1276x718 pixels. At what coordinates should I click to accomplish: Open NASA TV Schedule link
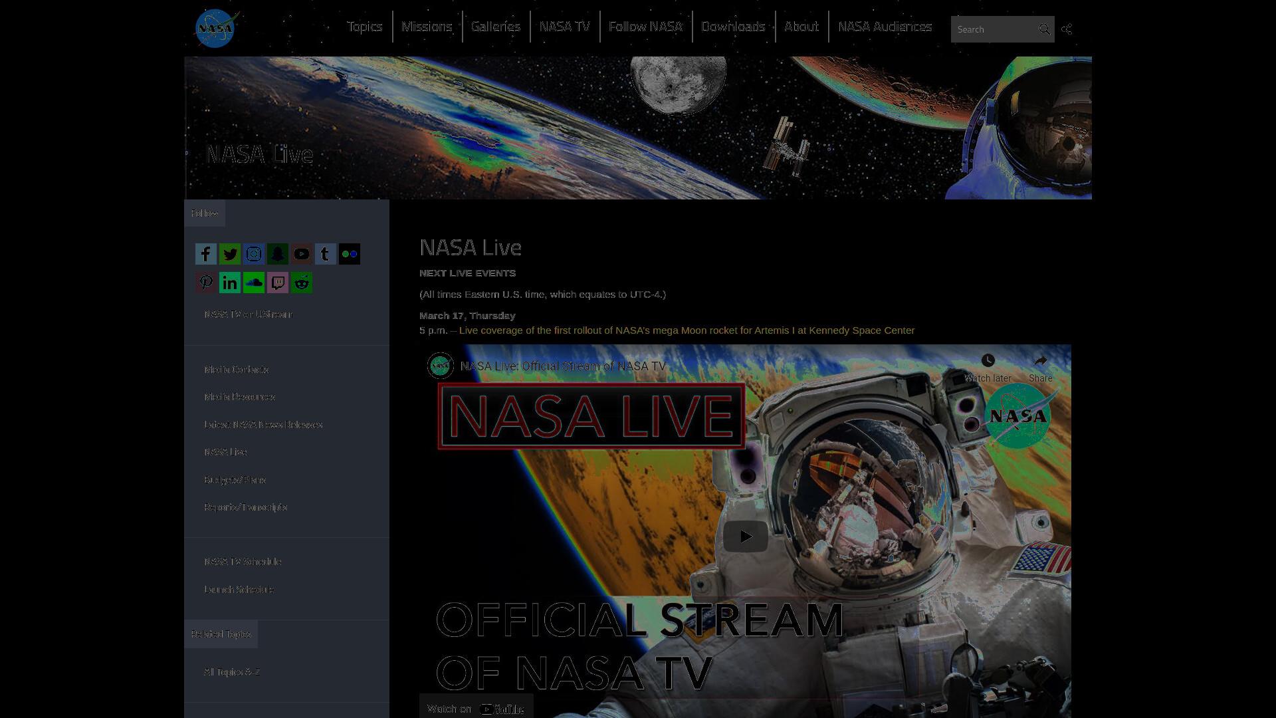click(x=243, y=562)
